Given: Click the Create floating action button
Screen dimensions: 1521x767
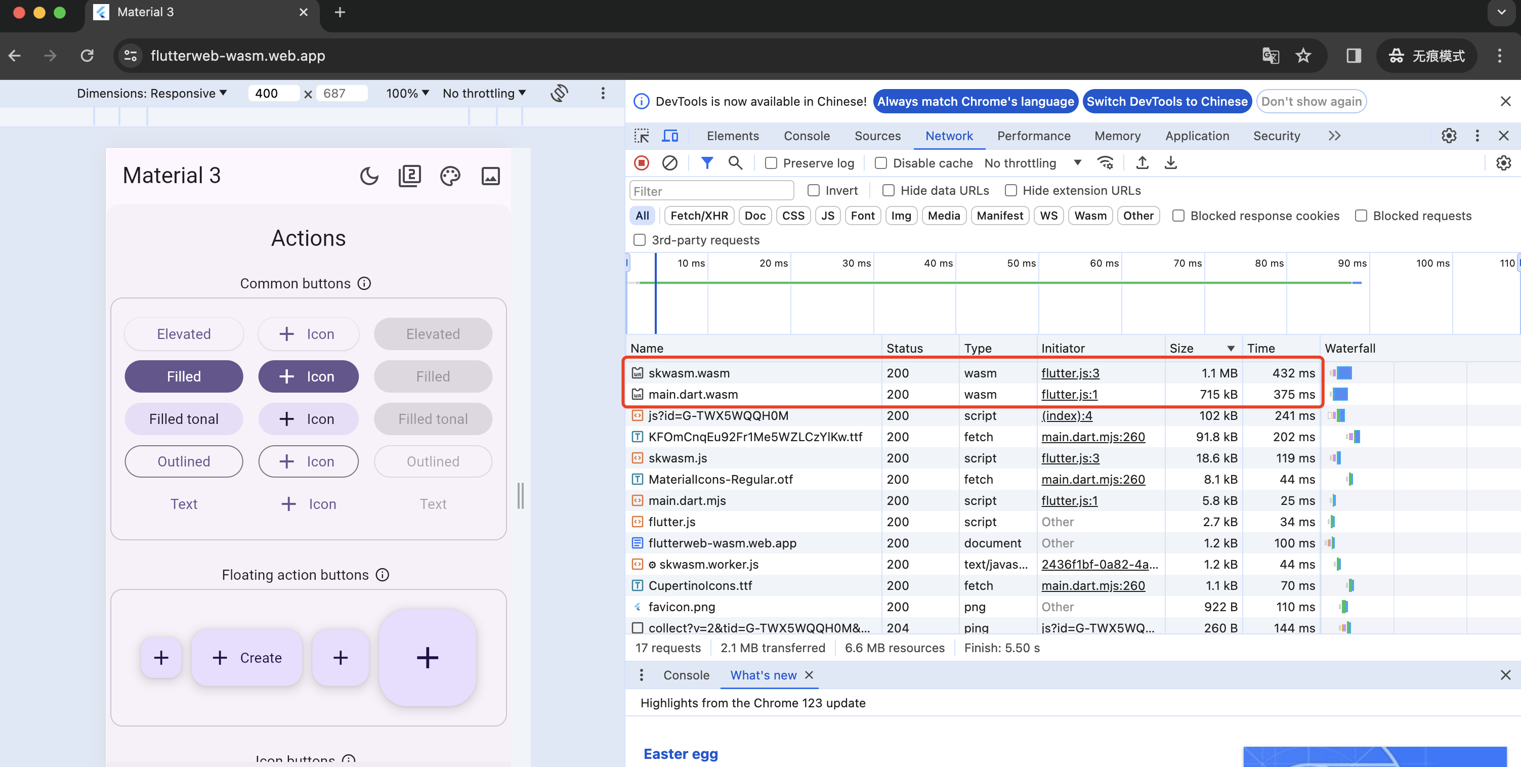Looking at the screenshot, I should coord(247,657).
